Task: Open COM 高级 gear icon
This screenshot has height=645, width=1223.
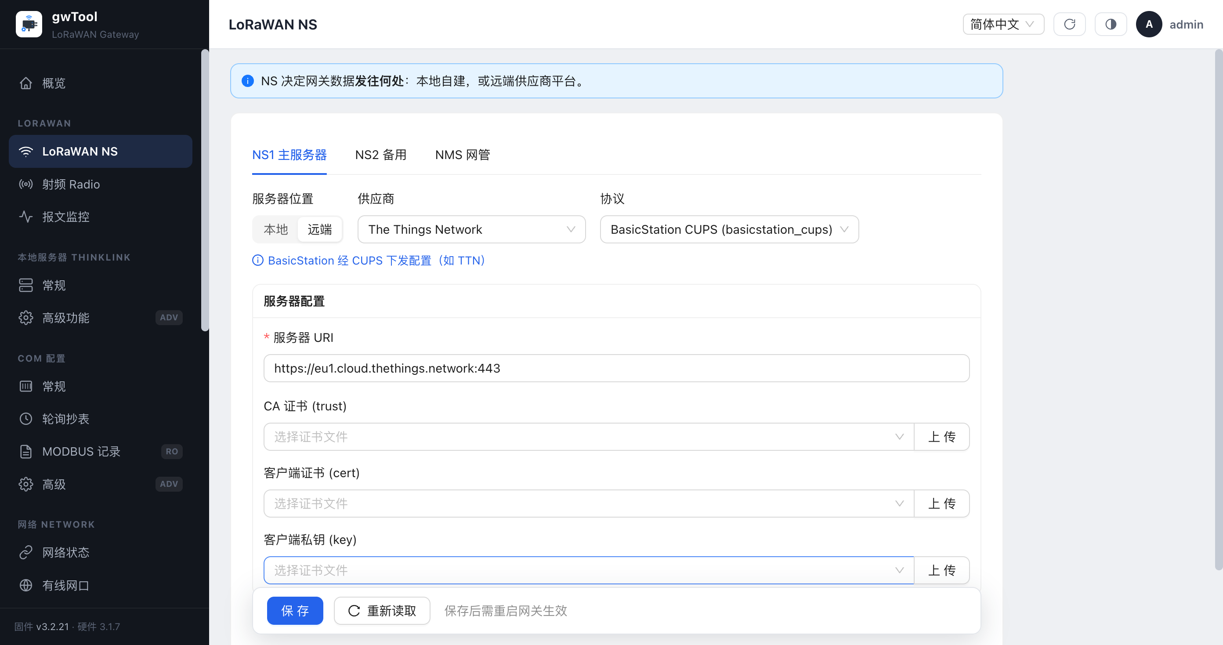Action: pyautogui.click(x=25, y=484)
